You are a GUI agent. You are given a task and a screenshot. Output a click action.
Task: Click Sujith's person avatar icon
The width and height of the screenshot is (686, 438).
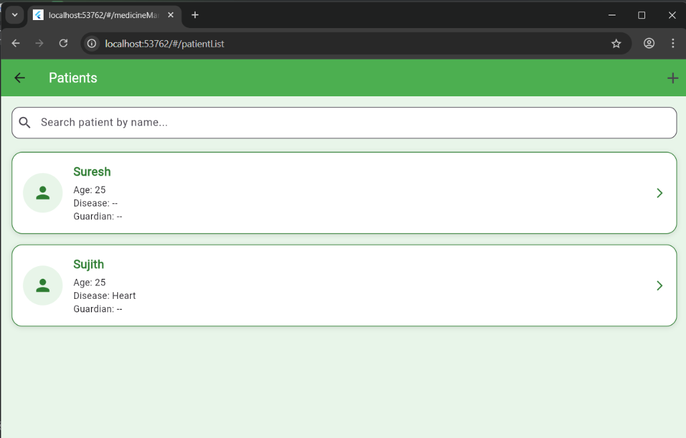click(x=43, y=285)
